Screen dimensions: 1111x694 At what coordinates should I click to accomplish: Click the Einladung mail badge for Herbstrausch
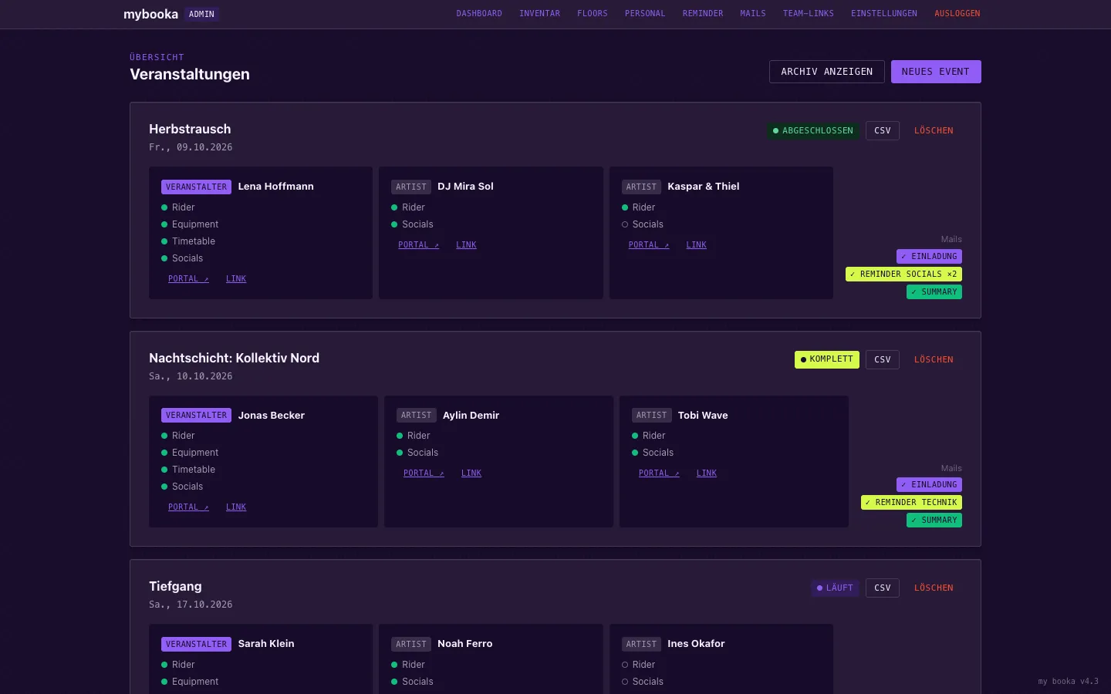coord(929,257)
